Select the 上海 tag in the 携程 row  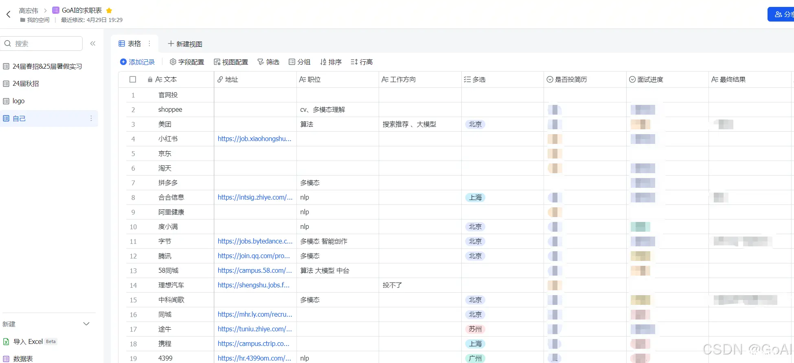pyautogui.click(x=475, y=344)
